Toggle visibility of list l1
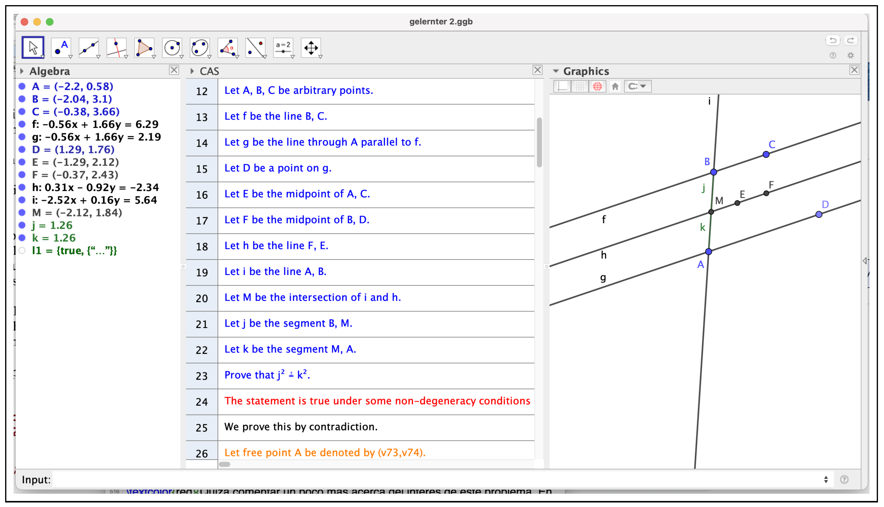884x507 pixels. [x=22, y=251]
